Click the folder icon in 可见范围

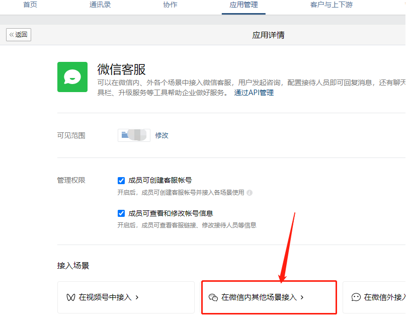125,135
